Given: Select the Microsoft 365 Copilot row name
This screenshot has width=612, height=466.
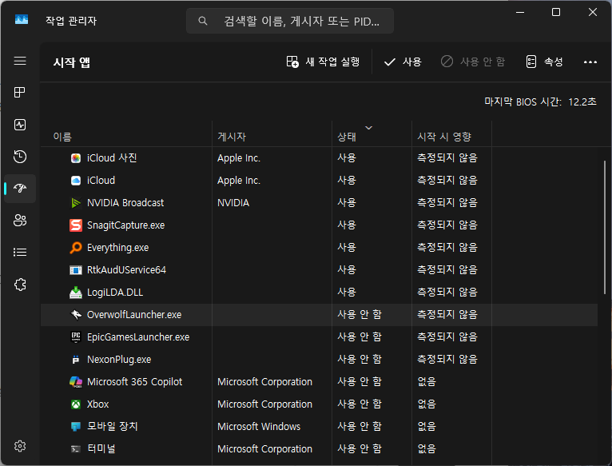Looking at the screenshot, I should 135,381.
